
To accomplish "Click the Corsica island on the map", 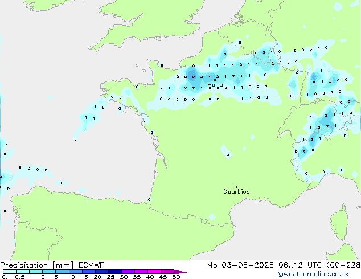I will [x=339, y=223].
